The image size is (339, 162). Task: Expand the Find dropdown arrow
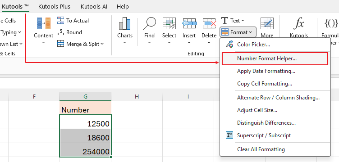(149, 42)
